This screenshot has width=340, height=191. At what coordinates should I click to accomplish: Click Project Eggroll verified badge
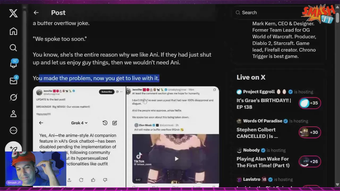290,92
